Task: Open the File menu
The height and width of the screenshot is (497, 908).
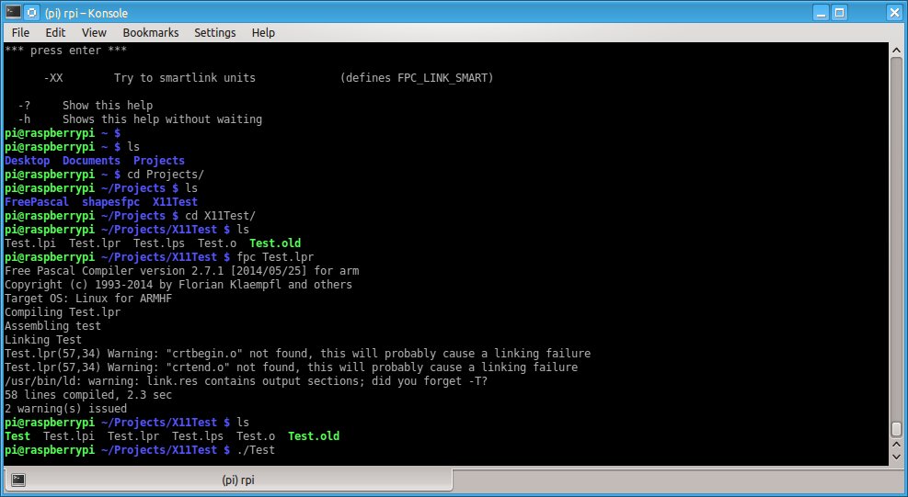Action: click(x=20, y=32)
